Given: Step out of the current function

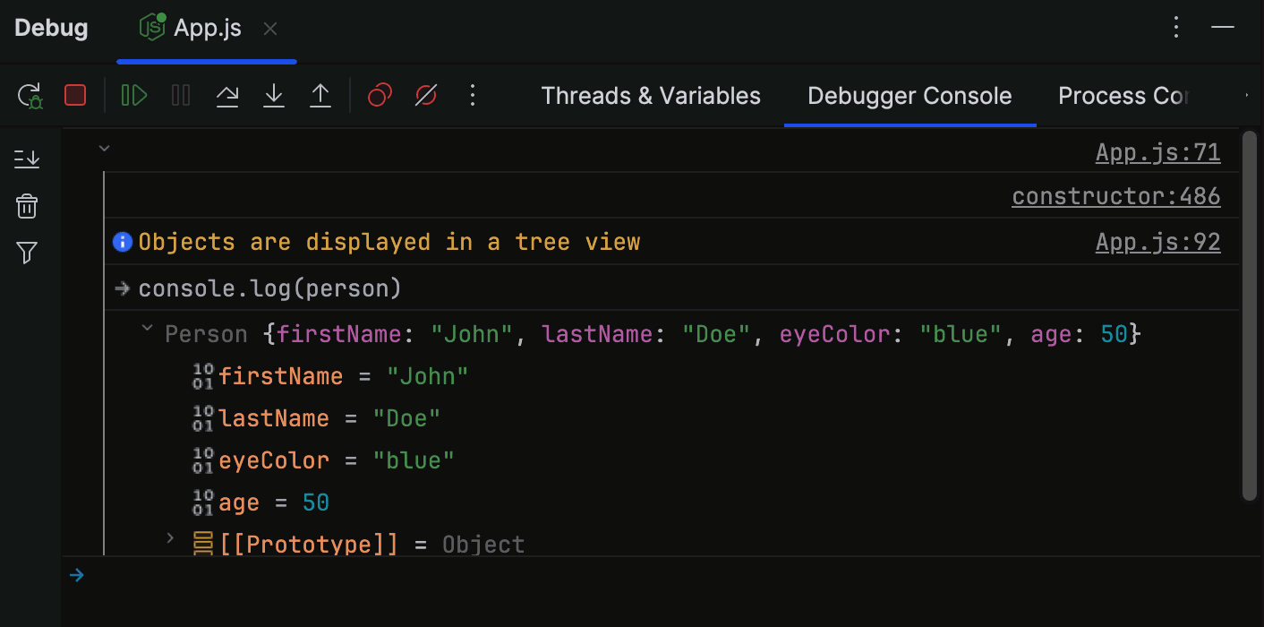Looking at the screenshot, I should tap(320, 95).
